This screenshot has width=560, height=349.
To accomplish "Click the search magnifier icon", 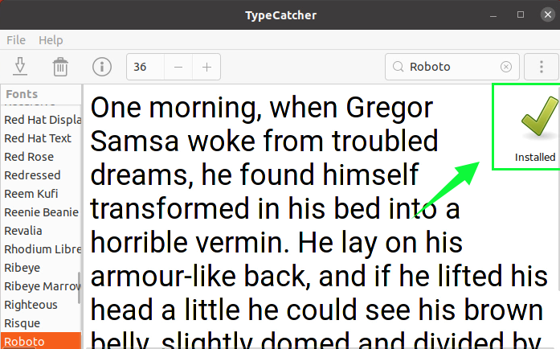I will (399, 67).
